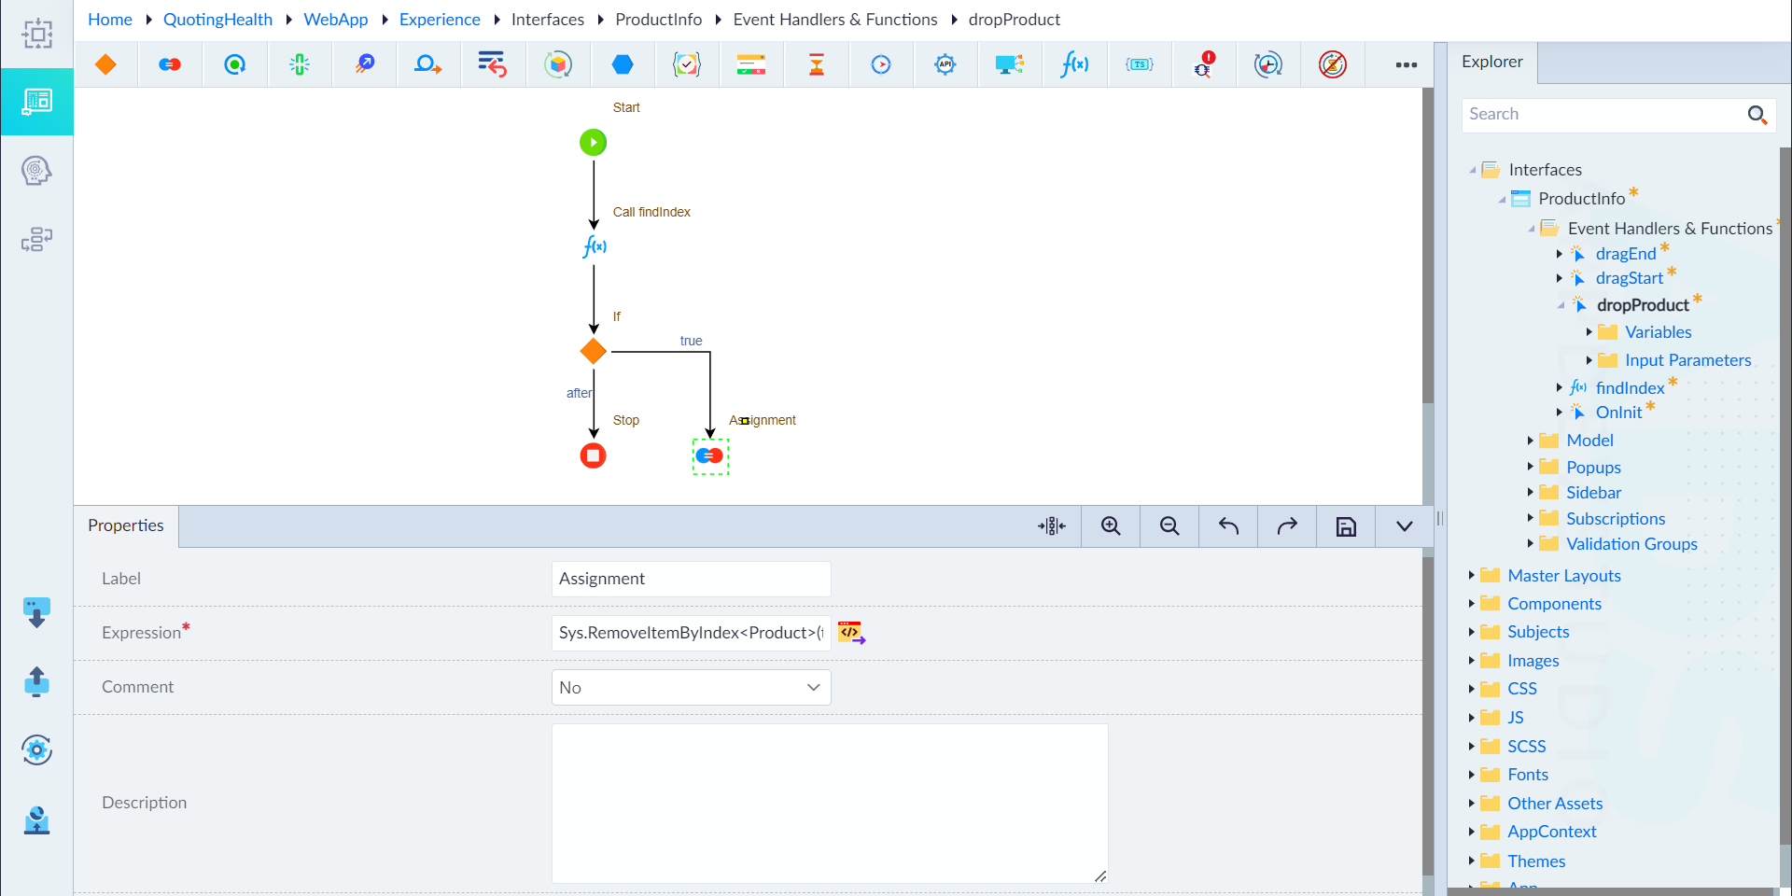
Task: Expand the dragEnd handler node
Action: coord(1559,254)
